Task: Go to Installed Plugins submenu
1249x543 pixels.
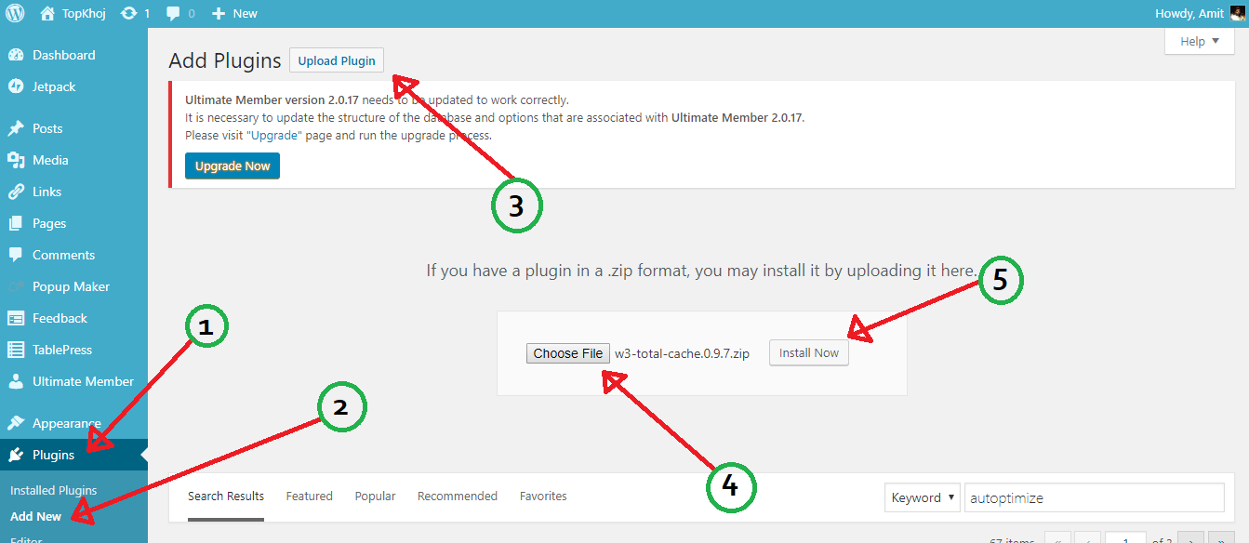Action: tap(53, 490)
